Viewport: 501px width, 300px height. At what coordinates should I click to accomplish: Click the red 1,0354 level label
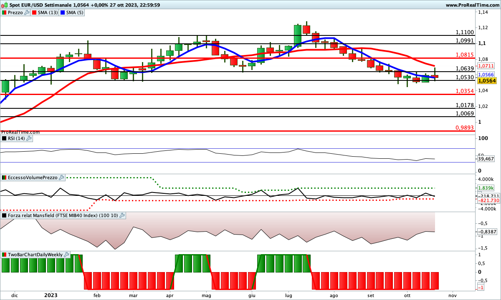465,91
